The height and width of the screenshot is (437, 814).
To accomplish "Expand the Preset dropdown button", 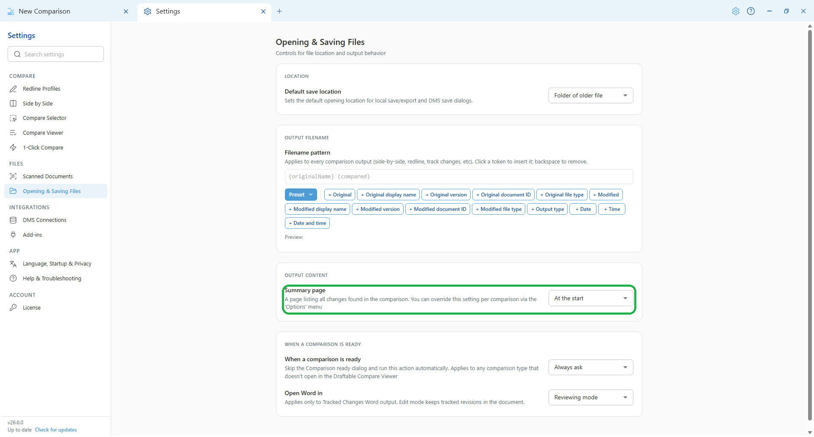I will [x=301, y=195].
